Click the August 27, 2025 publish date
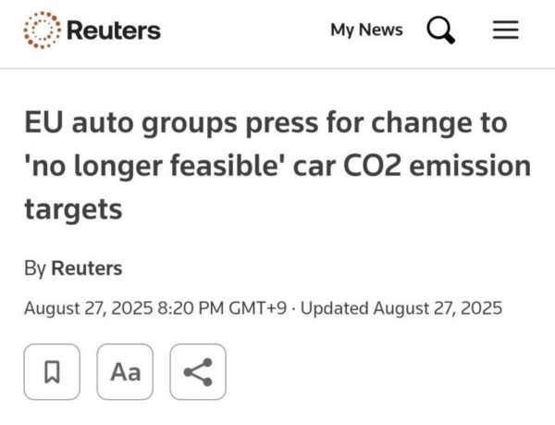 pyautogui.click(x=87, y=308)
